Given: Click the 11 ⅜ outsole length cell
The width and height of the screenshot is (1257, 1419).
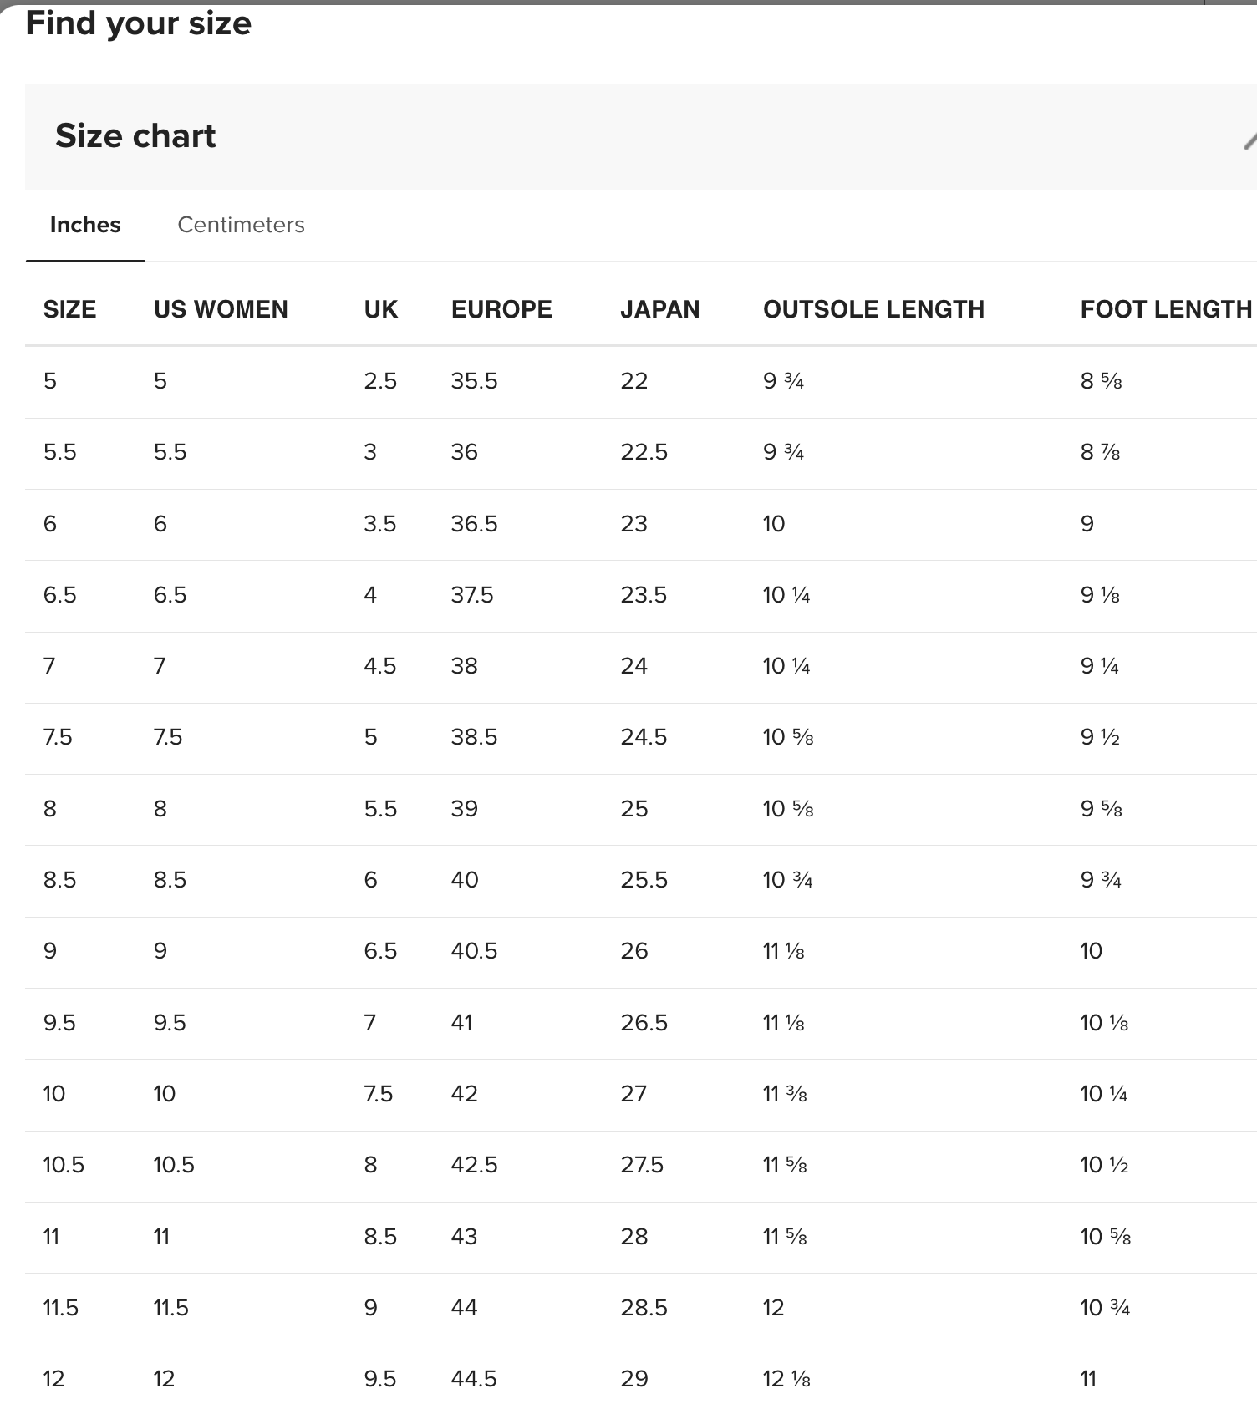Looking at the screenshot, I should click(785, 1094).
